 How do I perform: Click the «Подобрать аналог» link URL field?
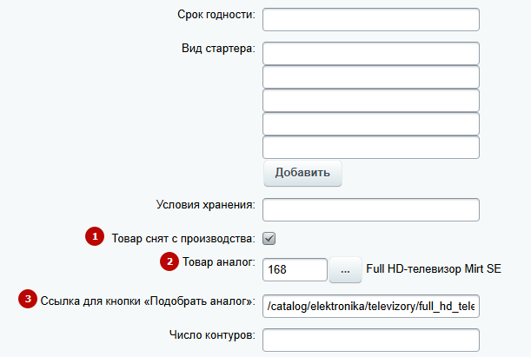point(370,306)
